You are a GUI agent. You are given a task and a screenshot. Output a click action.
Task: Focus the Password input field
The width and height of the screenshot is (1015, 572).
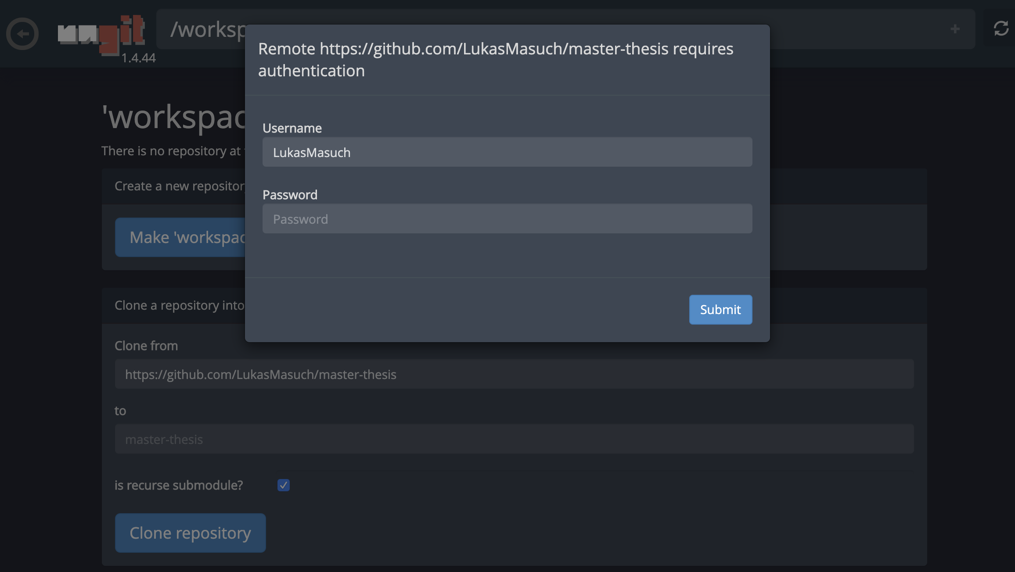(x=507, y=219)
